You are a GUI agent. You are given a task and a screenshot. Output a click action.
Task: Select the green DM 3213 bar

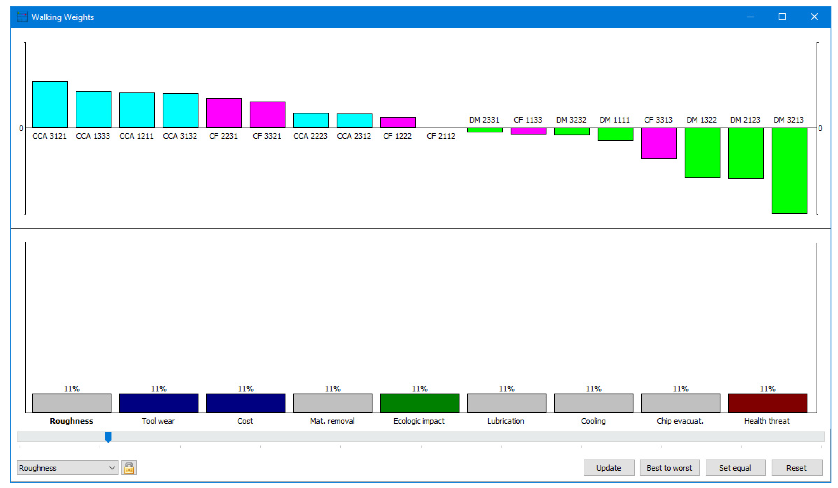tap(789, 170)
